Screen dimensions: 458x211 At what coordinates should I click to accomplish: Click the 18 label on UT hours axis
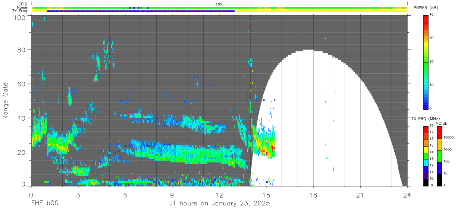click(313, 194)
